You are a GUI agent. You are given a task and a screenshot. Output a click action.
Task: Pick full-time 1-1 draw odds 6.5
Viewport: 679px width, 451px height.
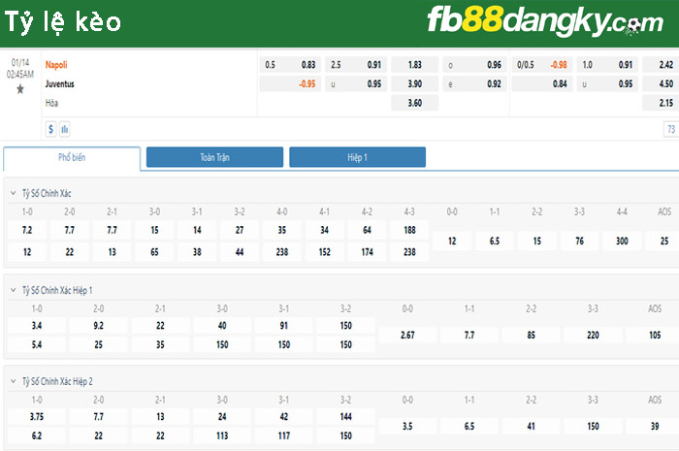tap(495, 242)
